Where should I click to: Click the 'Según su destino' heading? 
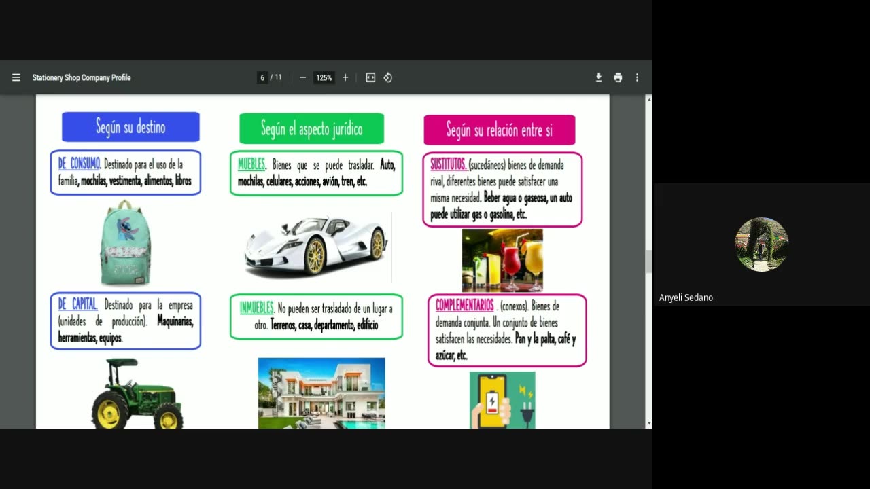tap(130, 127)
